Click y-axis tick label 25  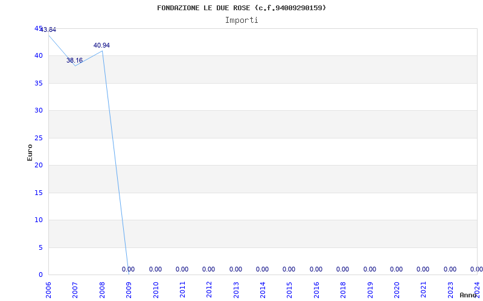39,138
